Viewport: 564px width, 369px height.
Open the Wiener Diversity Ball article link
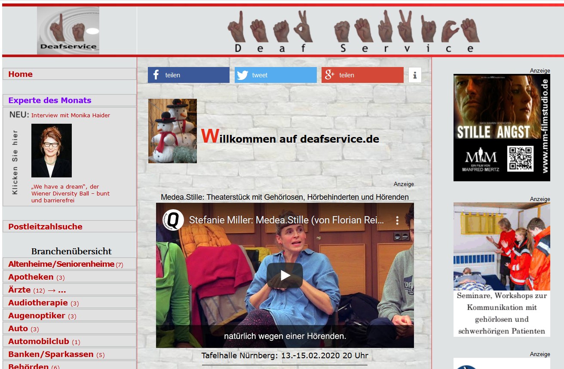click(x=70, y=194)
